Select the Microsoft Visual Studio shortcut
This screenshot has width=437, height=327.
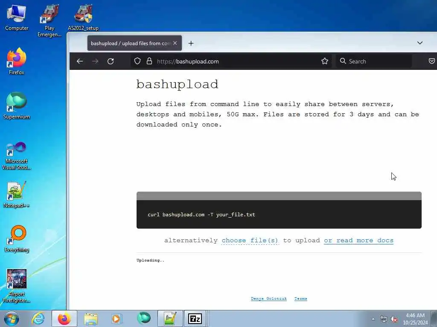[17, 156]
